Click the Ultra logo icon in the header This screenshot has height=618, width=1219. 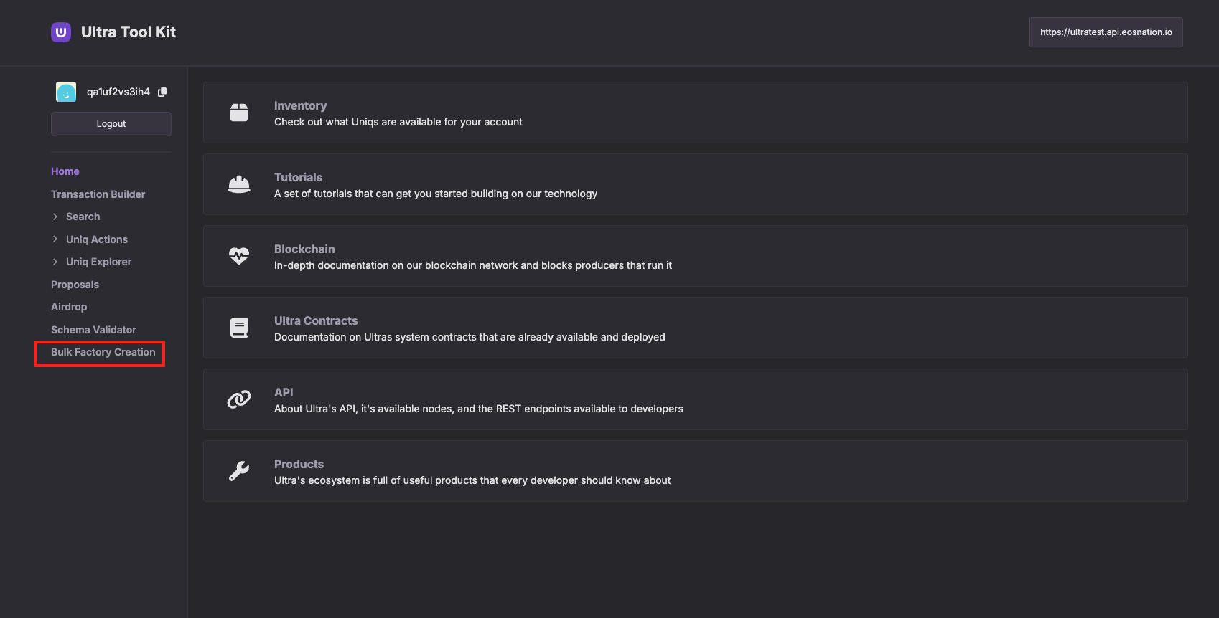pyautogui.click(x=61, y=32)
